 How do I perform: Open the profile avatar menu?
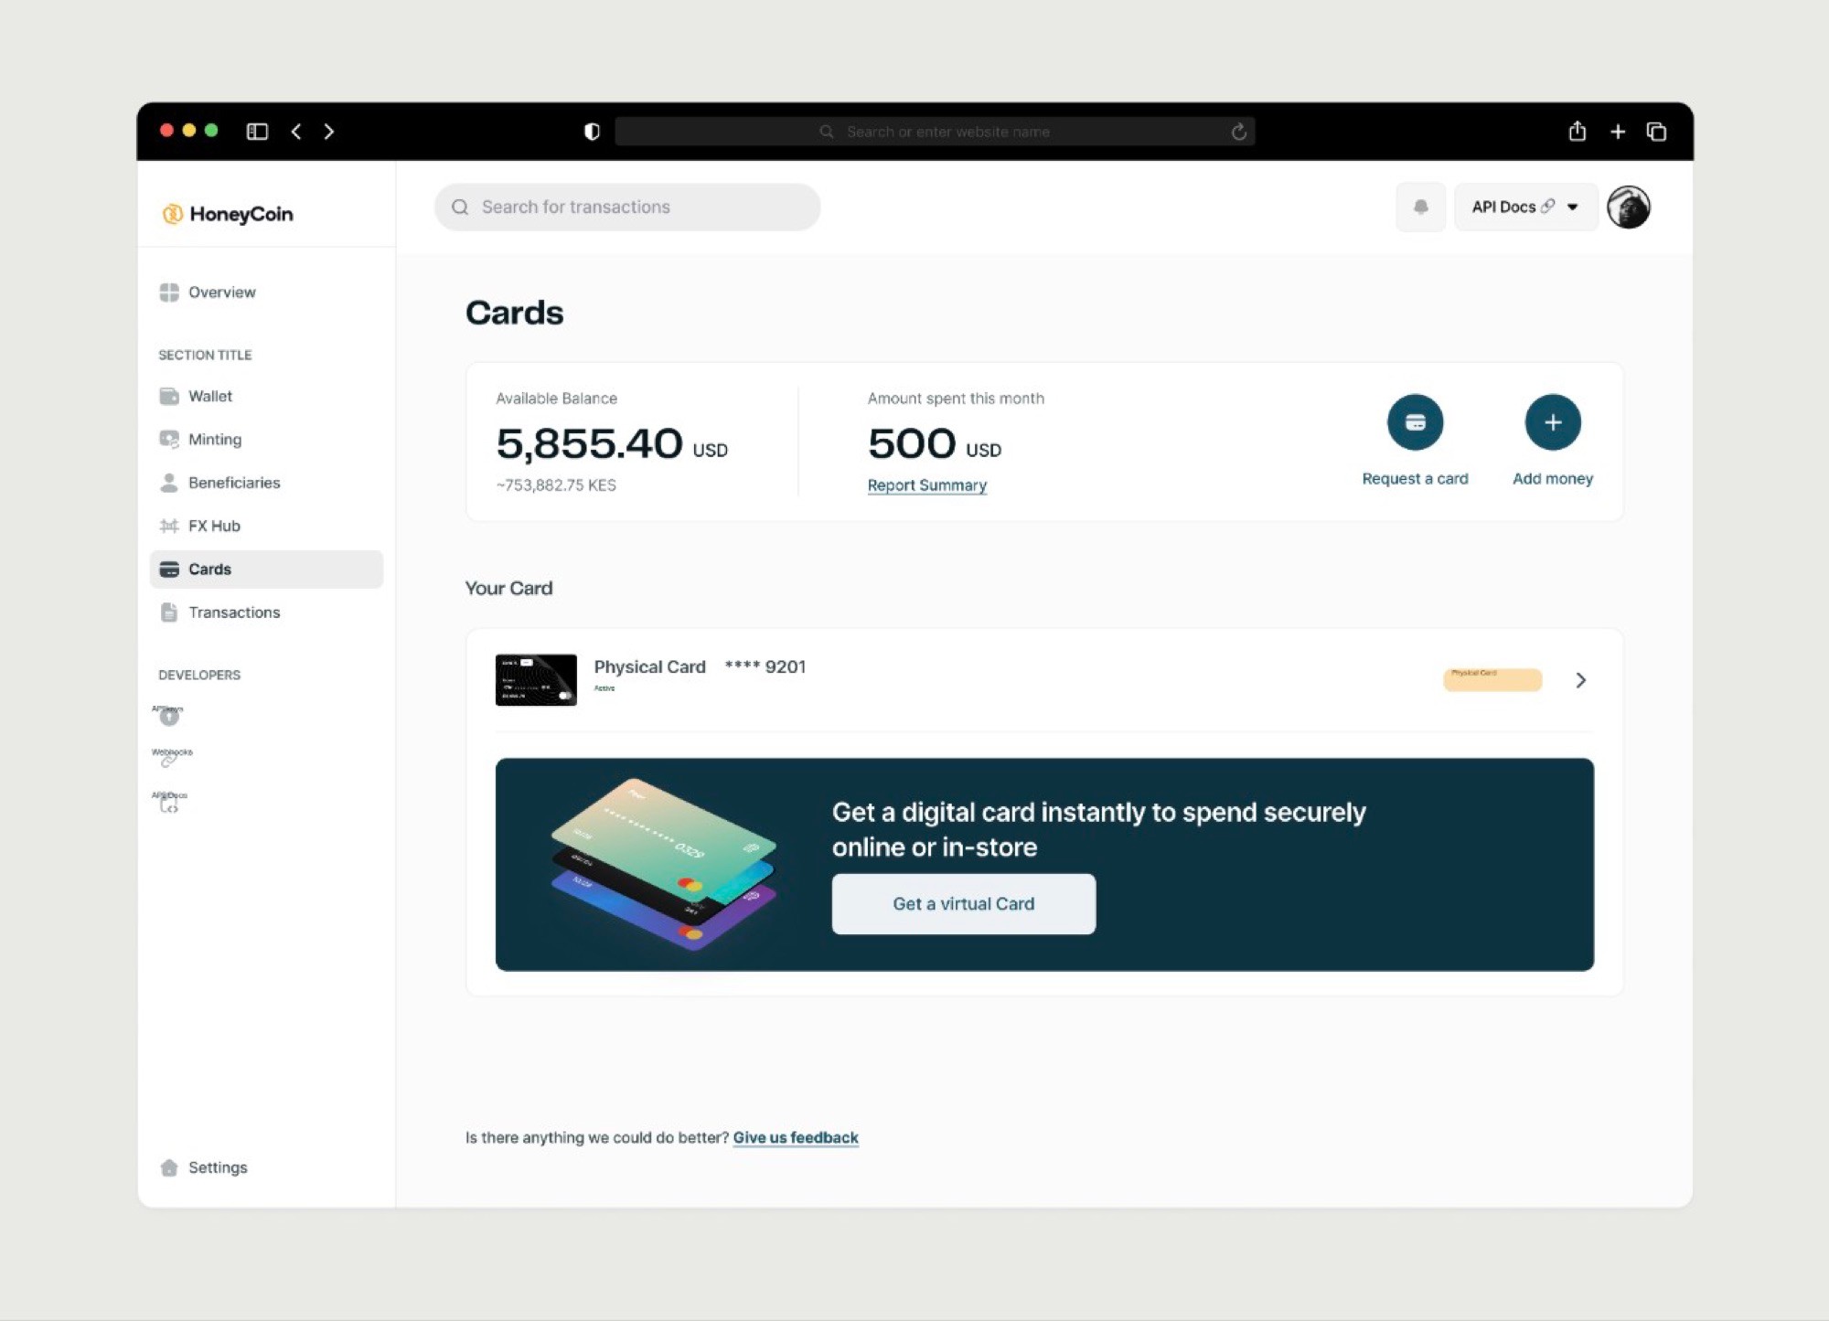click(1629, 208)
